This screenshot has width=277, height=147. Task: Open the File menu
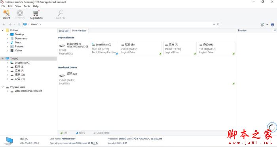click(x=3, y=6)
